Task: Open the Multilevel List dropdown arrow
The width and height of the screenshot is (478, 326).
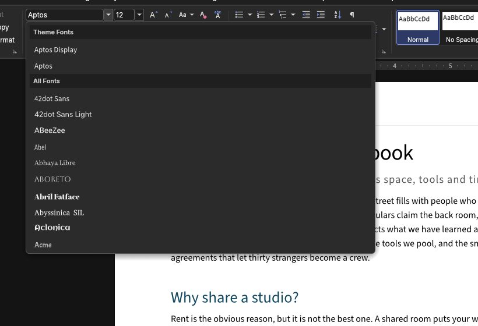Action: coord(293,15)
